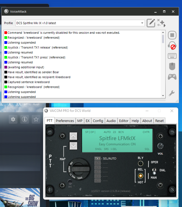Screen dimensions: 182x207
Task: Open the Help tab
Action: coord(135,121)
